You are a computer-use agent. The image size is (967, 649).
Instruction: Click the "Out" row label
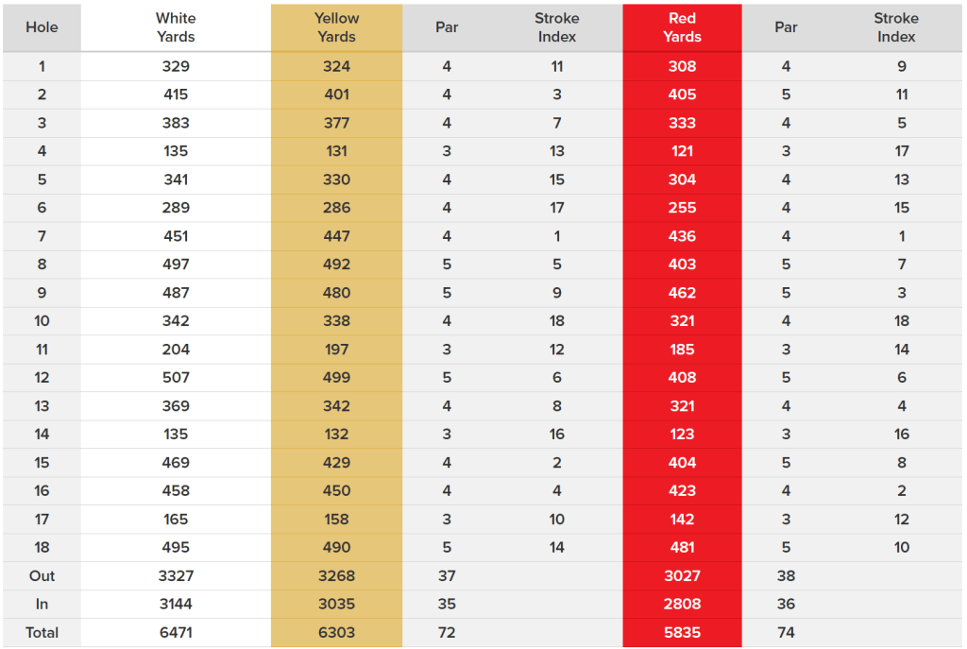[42, 575]
